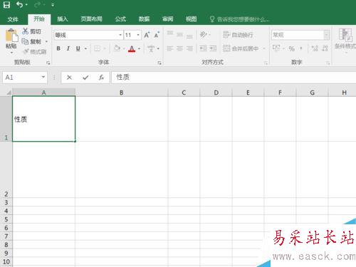356x267 pixels.
Task: Expand the underline style dropdown arrow
Action: tap(85, 48)
